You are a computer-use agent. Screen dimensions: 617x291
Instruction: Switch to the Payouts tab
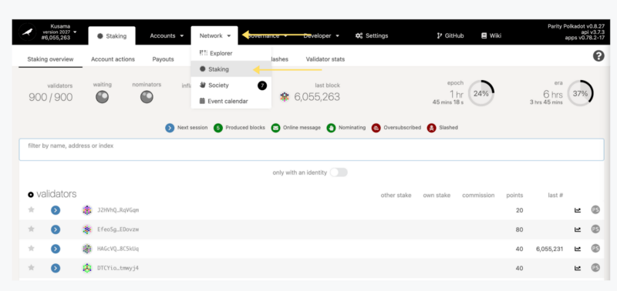click(163, 59)
